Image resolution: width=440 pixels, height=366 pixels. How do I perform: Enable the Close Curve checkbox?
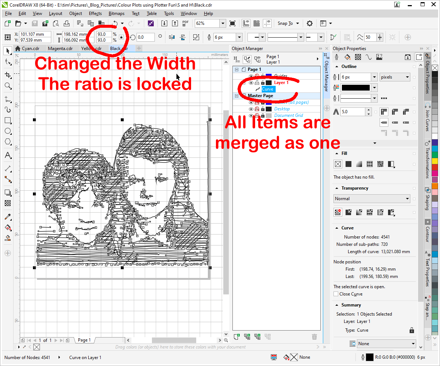coord(336,294)
